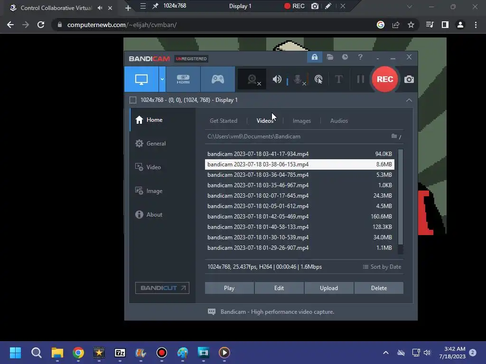The image size is (486, 364).
Task: Play the selected video
Action: (x=229, y=288)
